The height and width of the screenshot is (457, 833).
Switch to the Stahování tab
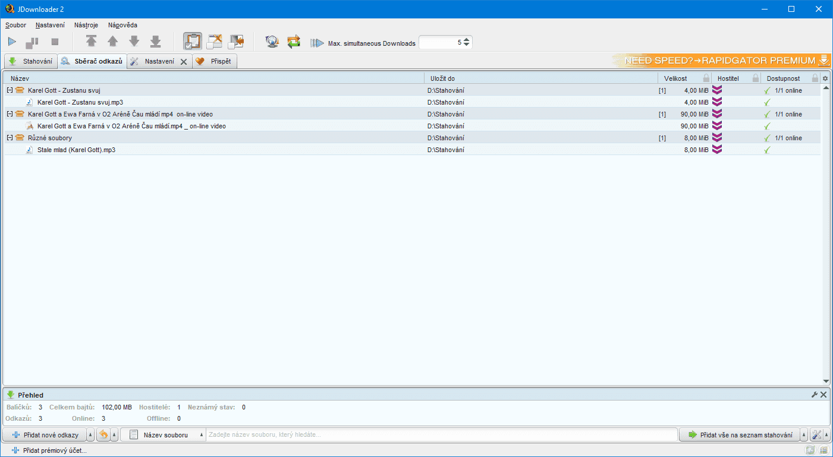31,61
